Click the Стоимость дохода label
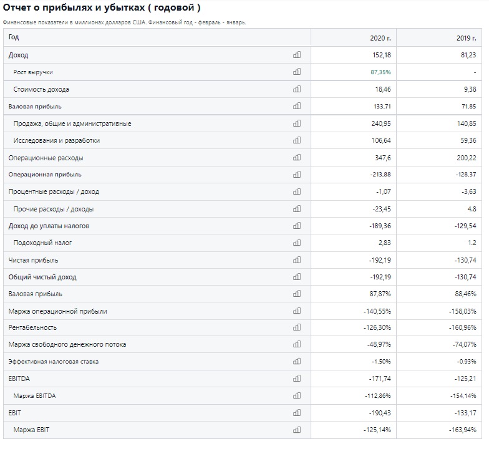Screen dimensions: 489x449 coord(41,90)
